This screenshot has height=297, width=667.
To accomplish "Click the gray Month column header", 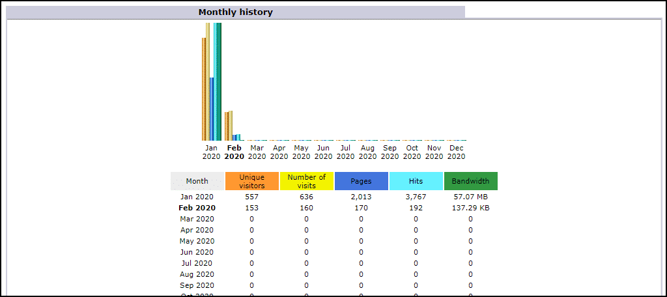I will pos(197,181).
